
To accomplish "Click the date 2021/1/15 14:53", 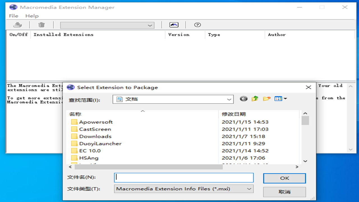I will tap(245, 122).
